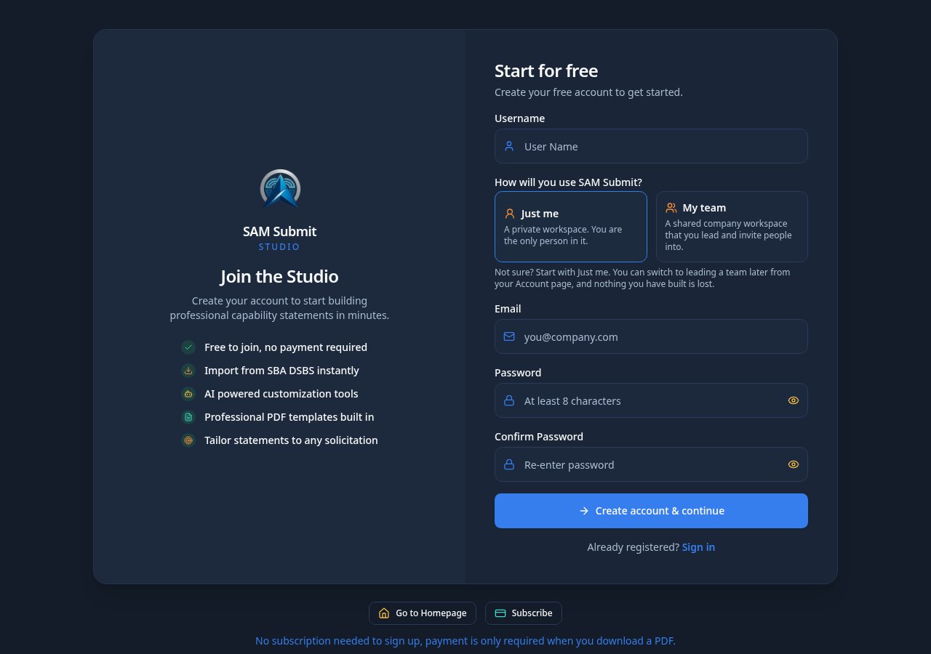Click 'Tailor statements to any solicitation' text

tap(291, 440)
